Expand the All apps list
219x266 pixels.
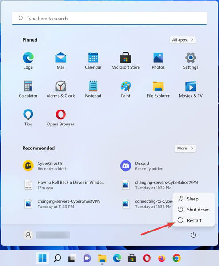click(183, 40)
